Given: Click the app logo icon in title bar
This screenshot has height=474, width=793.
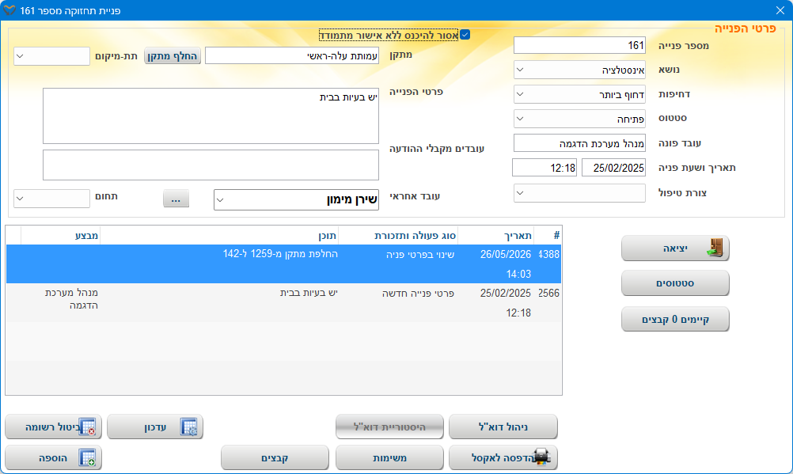Looking at the screenshot, I should [x=9, y=10].
